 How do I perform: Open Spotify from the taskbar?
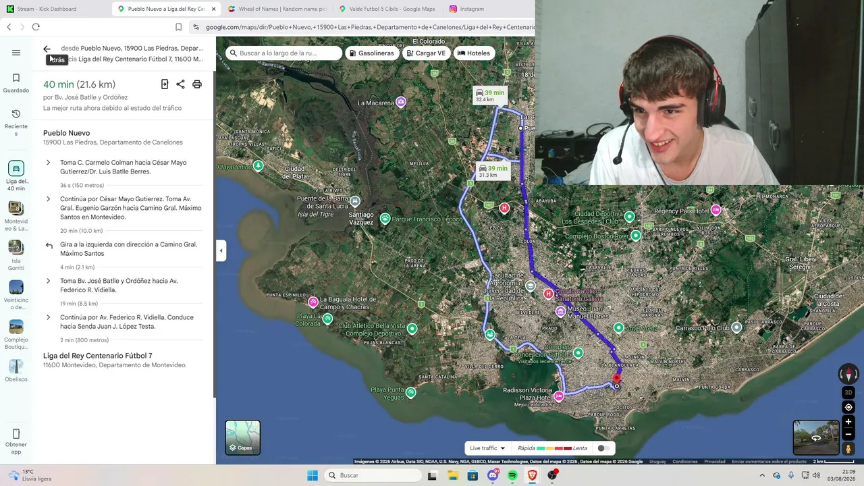(x=512, y=475)
